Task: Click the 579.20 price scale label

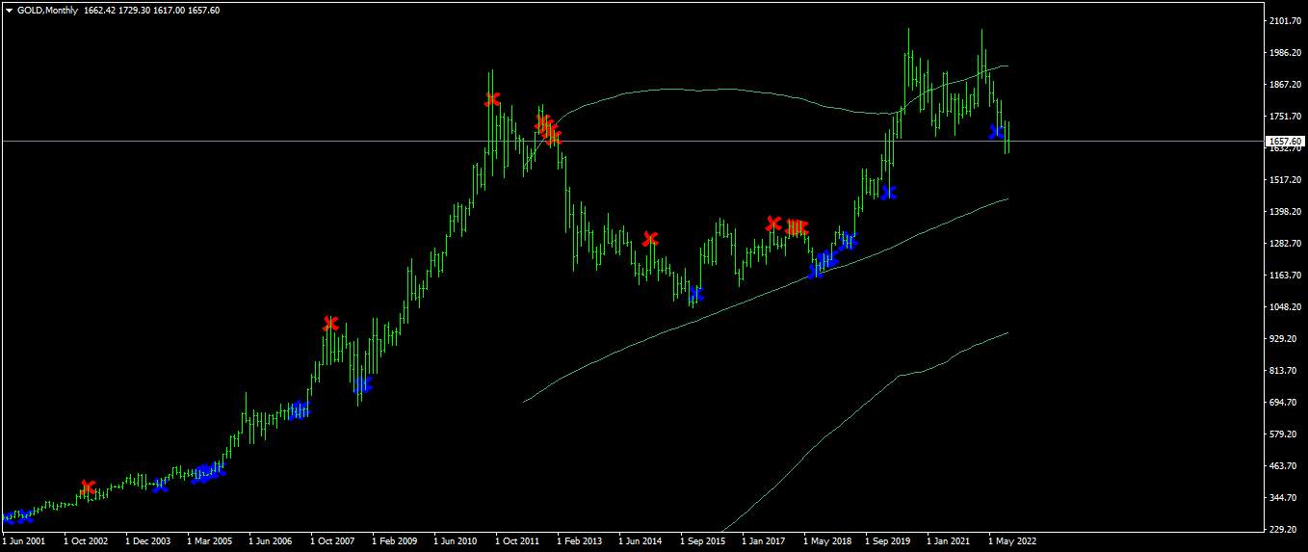Action: pyautogui.click(x=1284, y=434)
